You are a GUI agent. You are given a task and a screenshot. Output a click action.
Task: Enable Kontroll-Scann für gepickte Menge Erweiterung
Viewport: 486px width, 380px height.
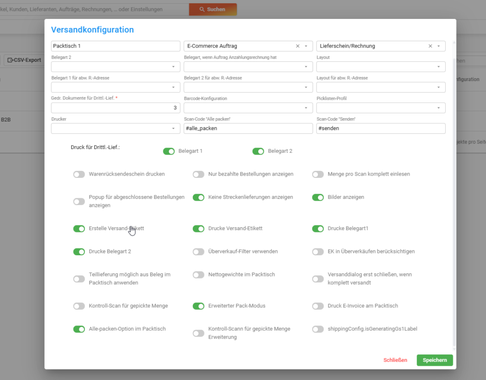coord(198,333)
